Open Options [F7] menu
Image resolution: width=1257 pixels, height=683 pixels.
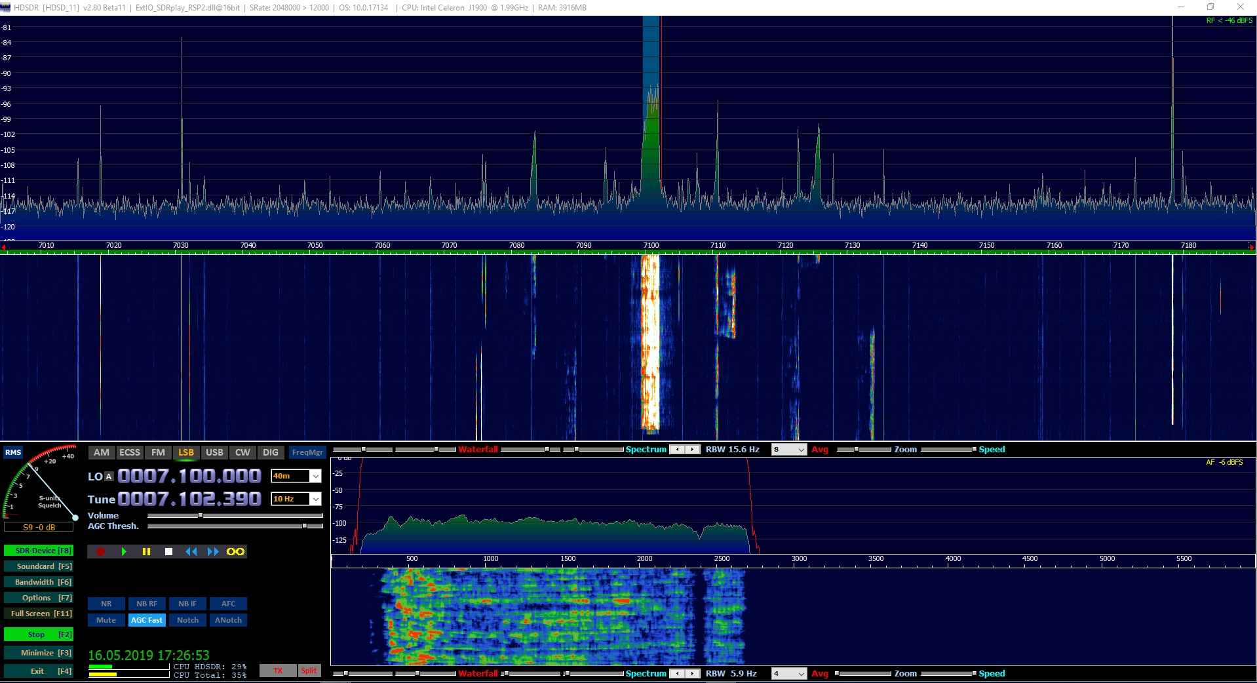point(39,598)
